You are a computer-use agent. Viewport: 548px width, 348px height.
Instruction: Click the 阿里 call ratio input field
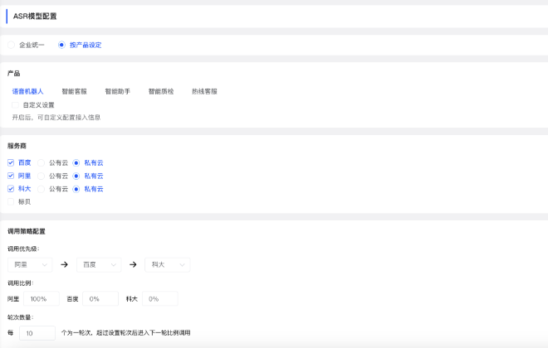(42, 298)
